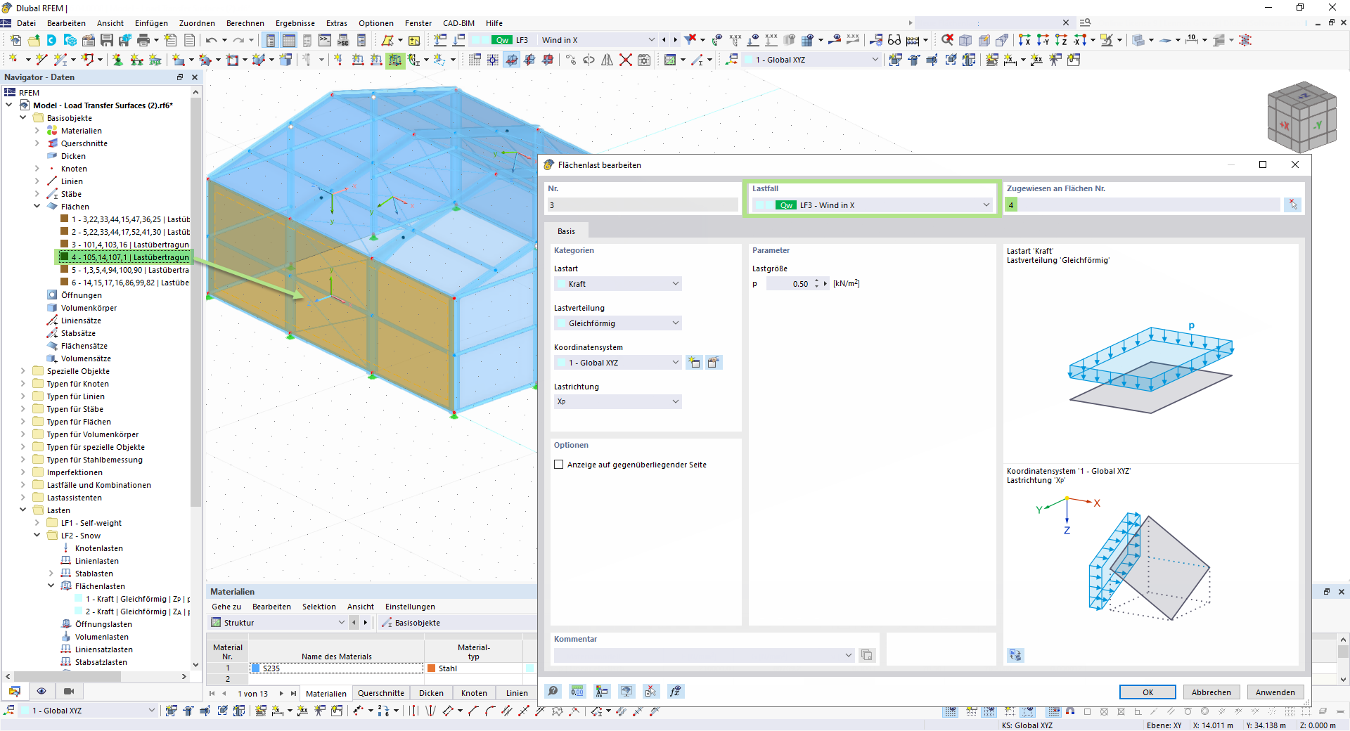Click the units and decimals 0,00 icon
The height and width of the screenshot is (731, 1350).
click(x=577, y=692)
